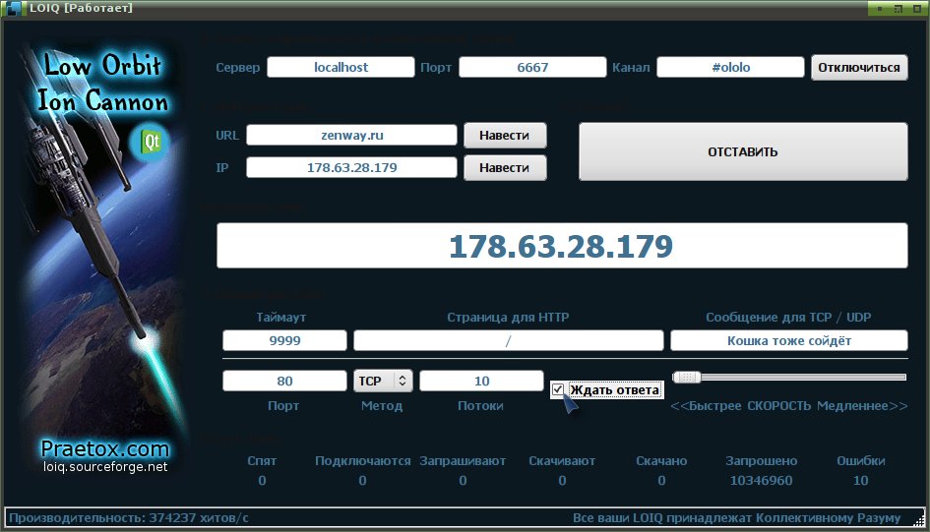
Task: Click the '<<Быстрее СКОРОСТЬ Медленнее>>' label
Action: 789,406
